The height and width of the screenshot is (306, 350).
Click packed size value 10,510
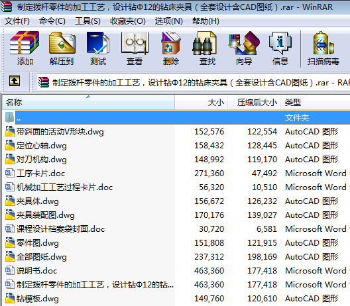point(264,187)
